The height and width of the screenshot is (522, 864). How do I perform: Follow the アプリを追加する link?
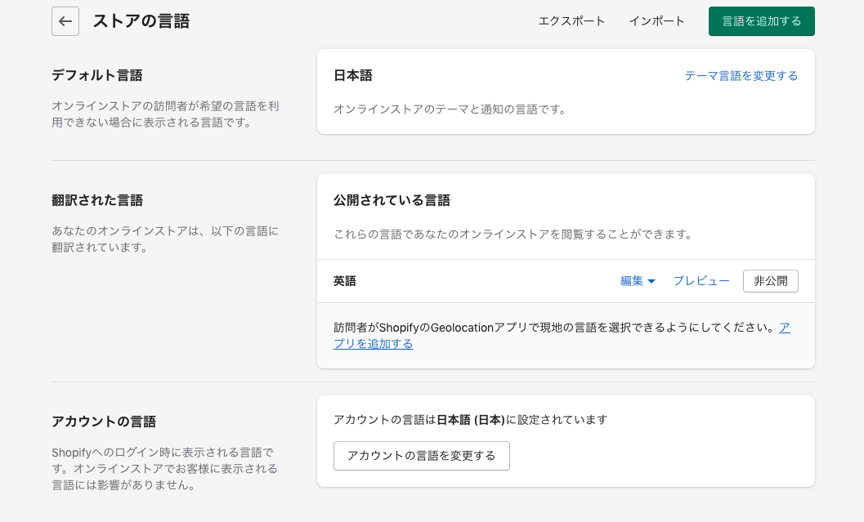pos(373,344)
